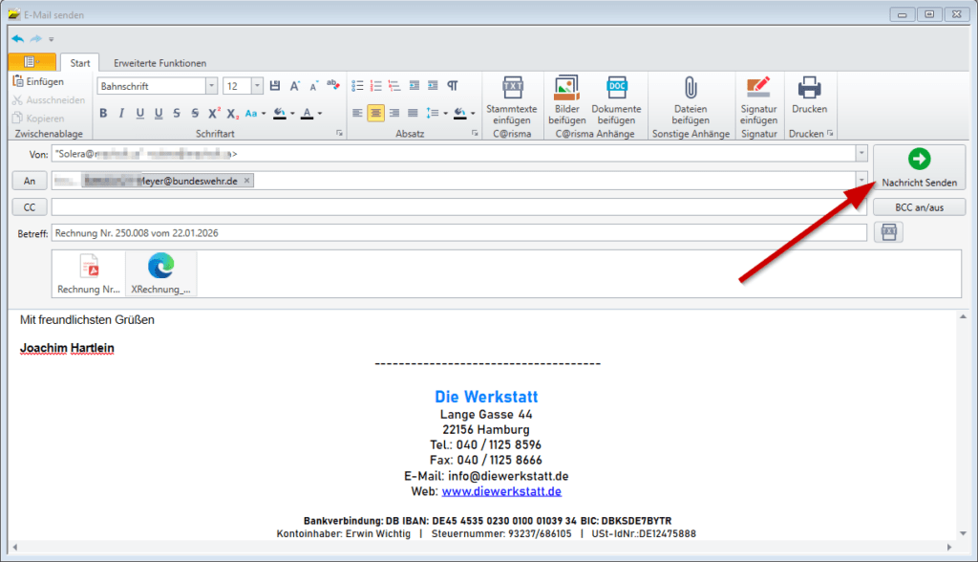Image resolution: width=978 pixels, height=562 pixels.
Task: Select the Start ribbon tab
Action: tap(80, 63)
